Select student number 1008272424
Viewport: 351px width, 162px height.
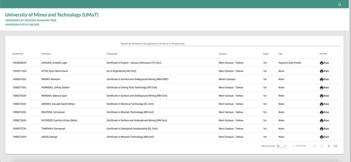click(19, 104)
